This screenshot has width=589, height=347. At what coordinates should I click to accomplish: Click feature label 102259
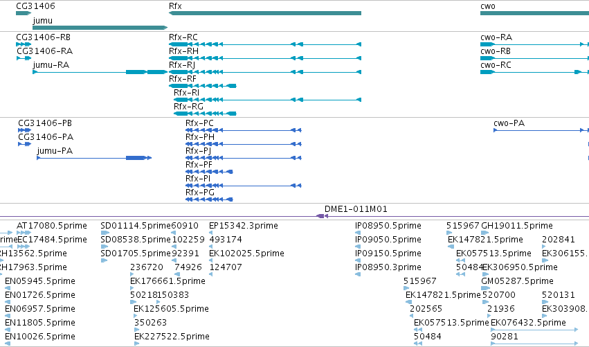188,240
